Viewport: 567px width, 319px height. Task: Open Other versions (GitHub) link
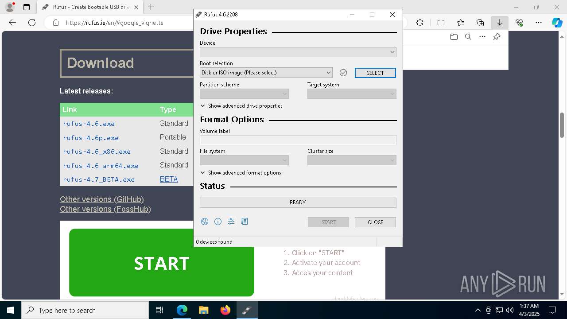click(102, 199)
